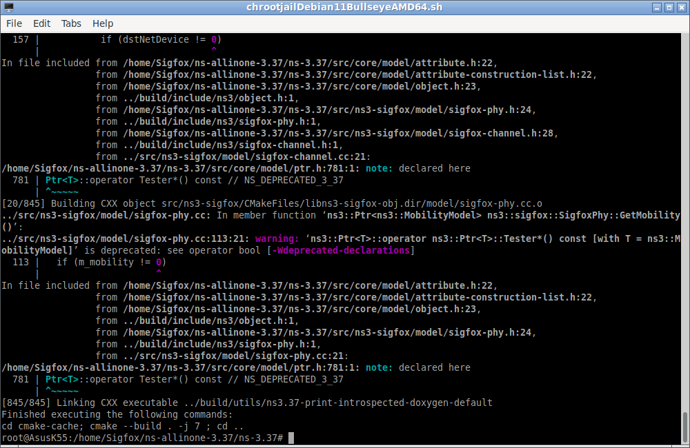Open the Tabs menu
This screenshot has width=690, height=448.
71,23
